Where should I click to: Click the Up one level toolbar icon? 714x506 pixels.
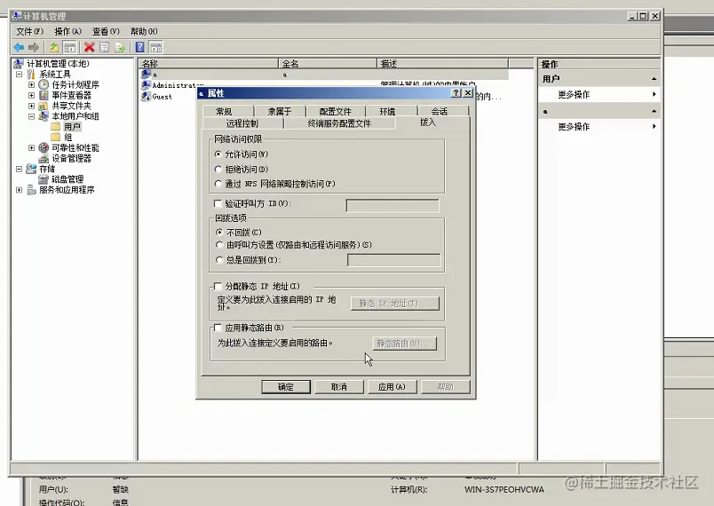point(54,47)
